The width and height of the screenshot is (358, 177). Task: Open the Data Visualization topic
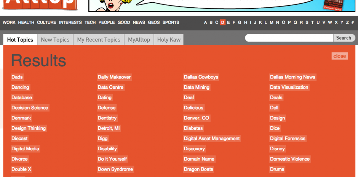point(289,87)
